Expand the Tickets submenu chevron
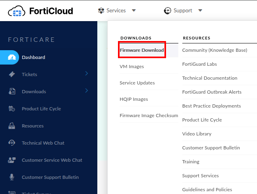This screenshot has height=194, width=257. click(x=87, y=74)
